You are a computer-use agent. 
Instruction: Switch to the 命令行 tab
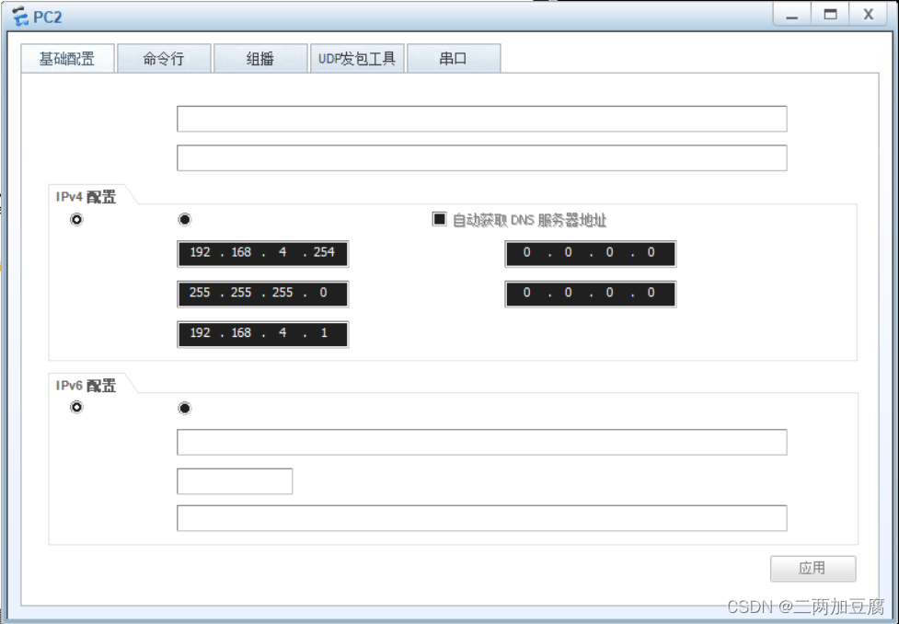164,58
